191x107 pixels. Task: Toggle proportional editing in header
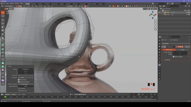[85, 6]
